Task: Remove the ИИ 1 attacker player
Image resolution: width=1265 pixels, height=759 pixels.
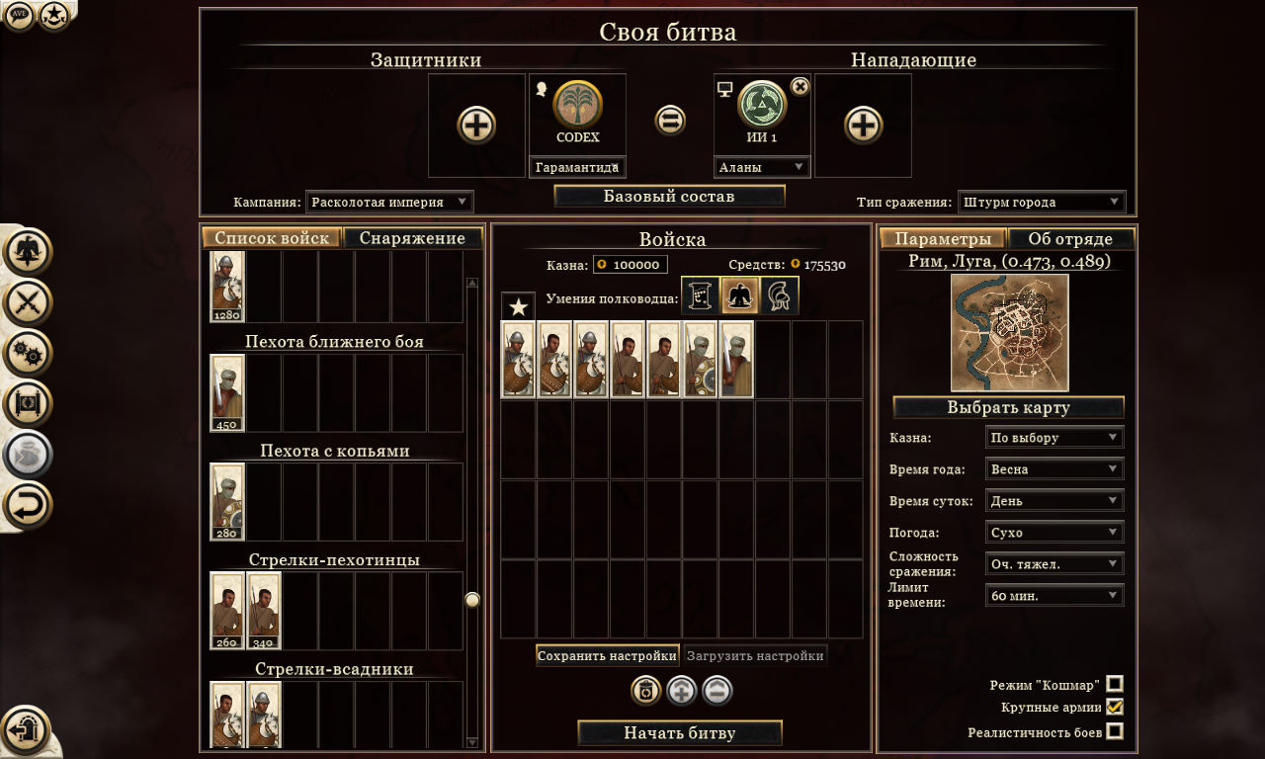Action: 801,86
